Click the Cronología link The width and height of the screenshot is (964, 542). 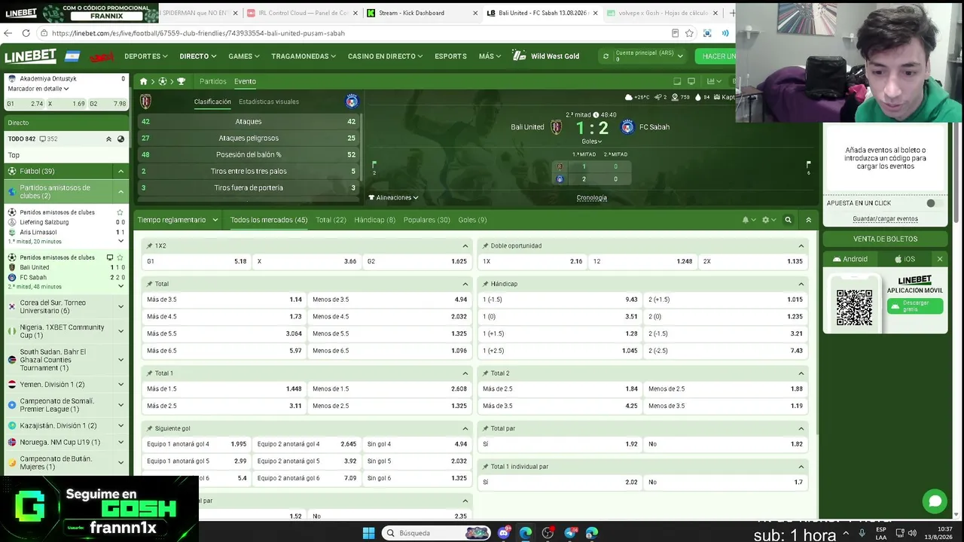(592, 198)
